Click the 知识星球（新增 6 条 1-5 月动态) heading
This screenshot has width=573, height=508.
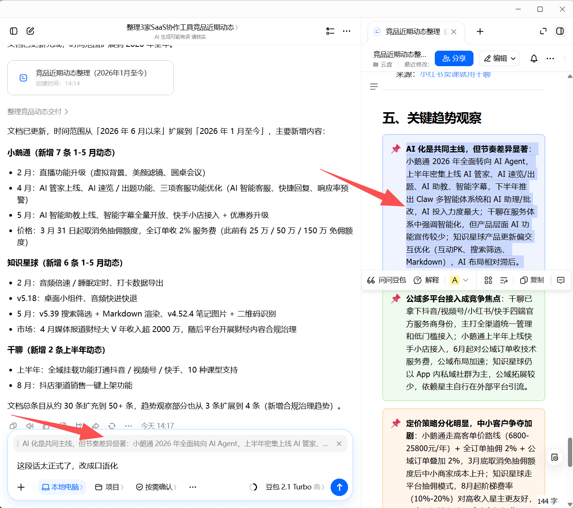[x=65, y=263]
